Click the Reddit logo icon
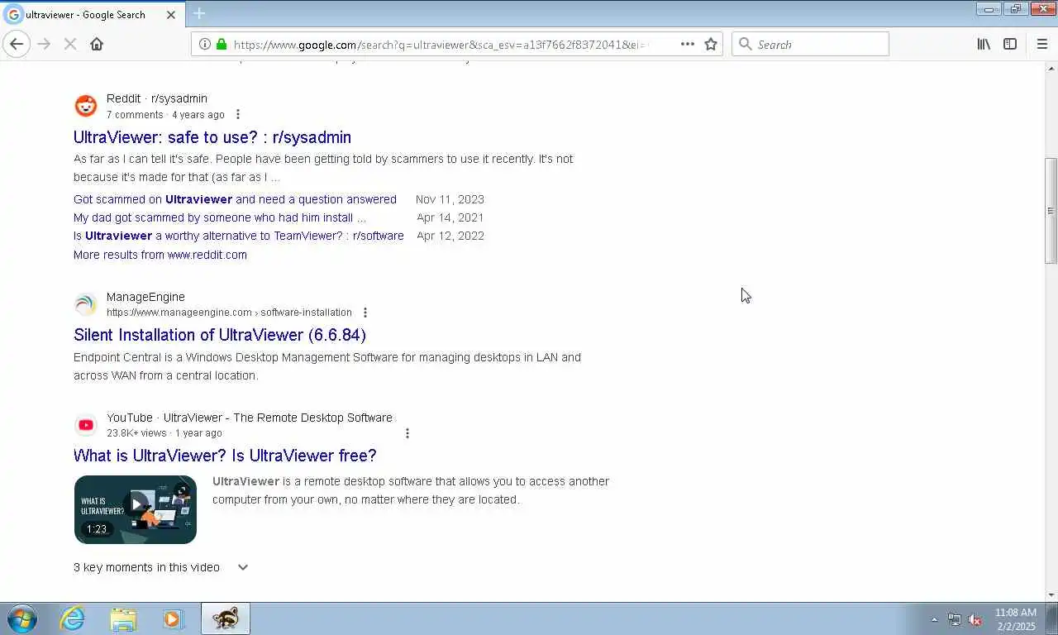Image resolution: width=1058 pixels, height=635 pixels. pyautogui.click(x=86, y=106)
